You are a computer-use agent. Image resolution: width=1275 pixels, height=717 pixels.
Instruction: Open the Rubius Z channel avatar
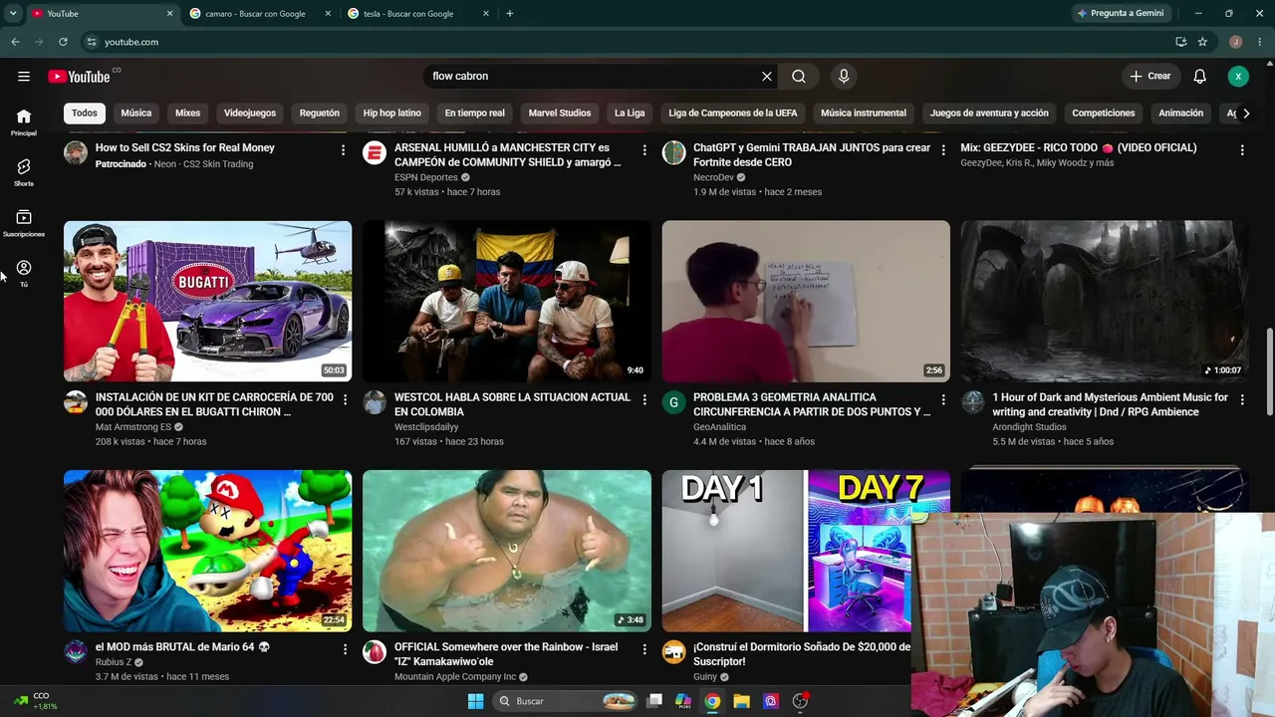point(76,652)
